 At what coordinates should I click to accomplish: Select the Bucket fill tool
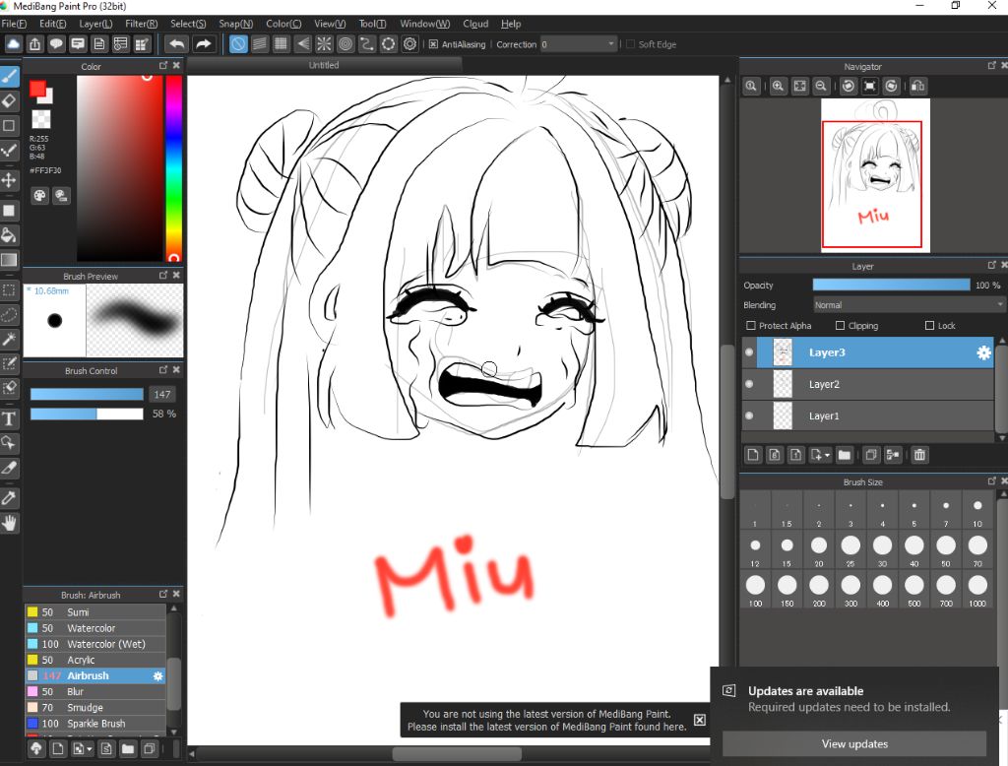[x=9, y=234]
